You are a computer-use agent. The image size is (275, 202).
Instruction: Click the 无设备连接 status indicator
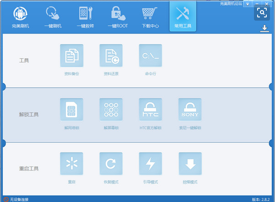coord(16,199)
